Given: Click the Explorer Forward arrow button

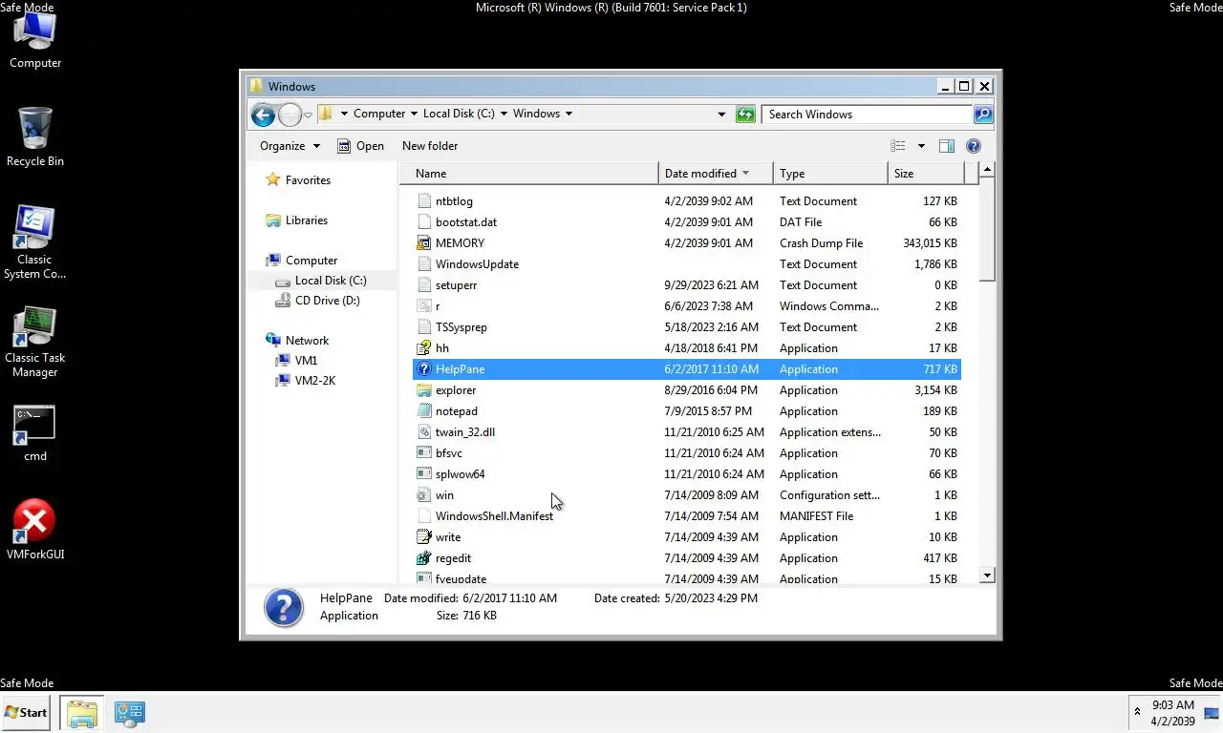Looking at the screenshot, I should point(290,115).
